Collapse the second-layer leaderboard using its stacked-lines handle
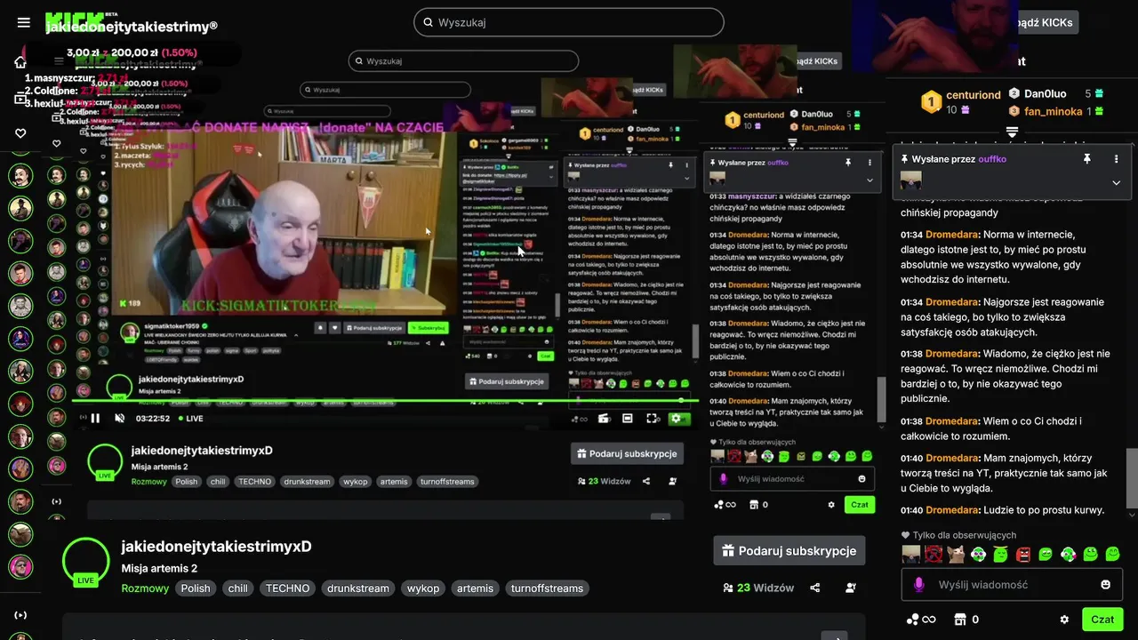 [793, 141]
